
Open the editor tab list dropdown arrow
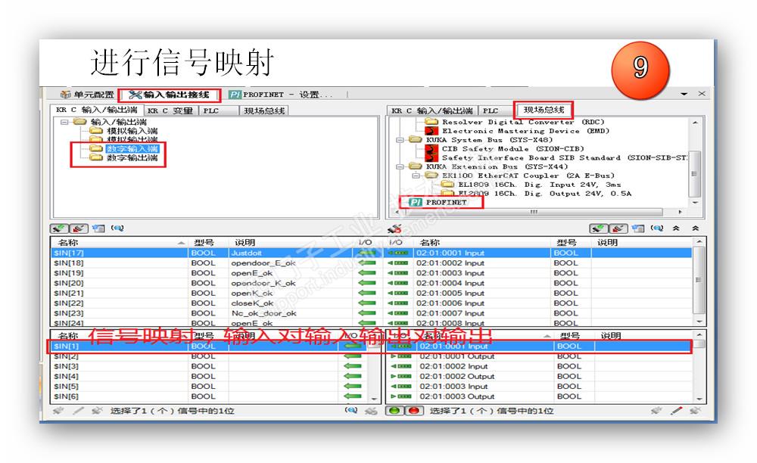[x=684, y=94]
